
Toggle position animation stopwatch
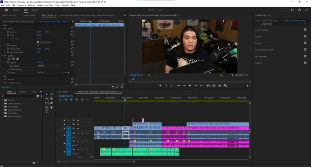click(x=8, y=31)
